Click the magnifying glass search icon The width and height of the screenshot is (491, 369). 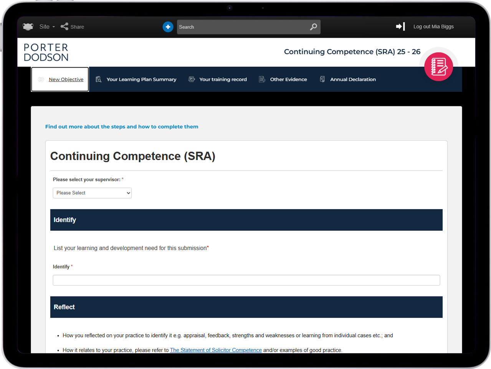coord(314,27)
